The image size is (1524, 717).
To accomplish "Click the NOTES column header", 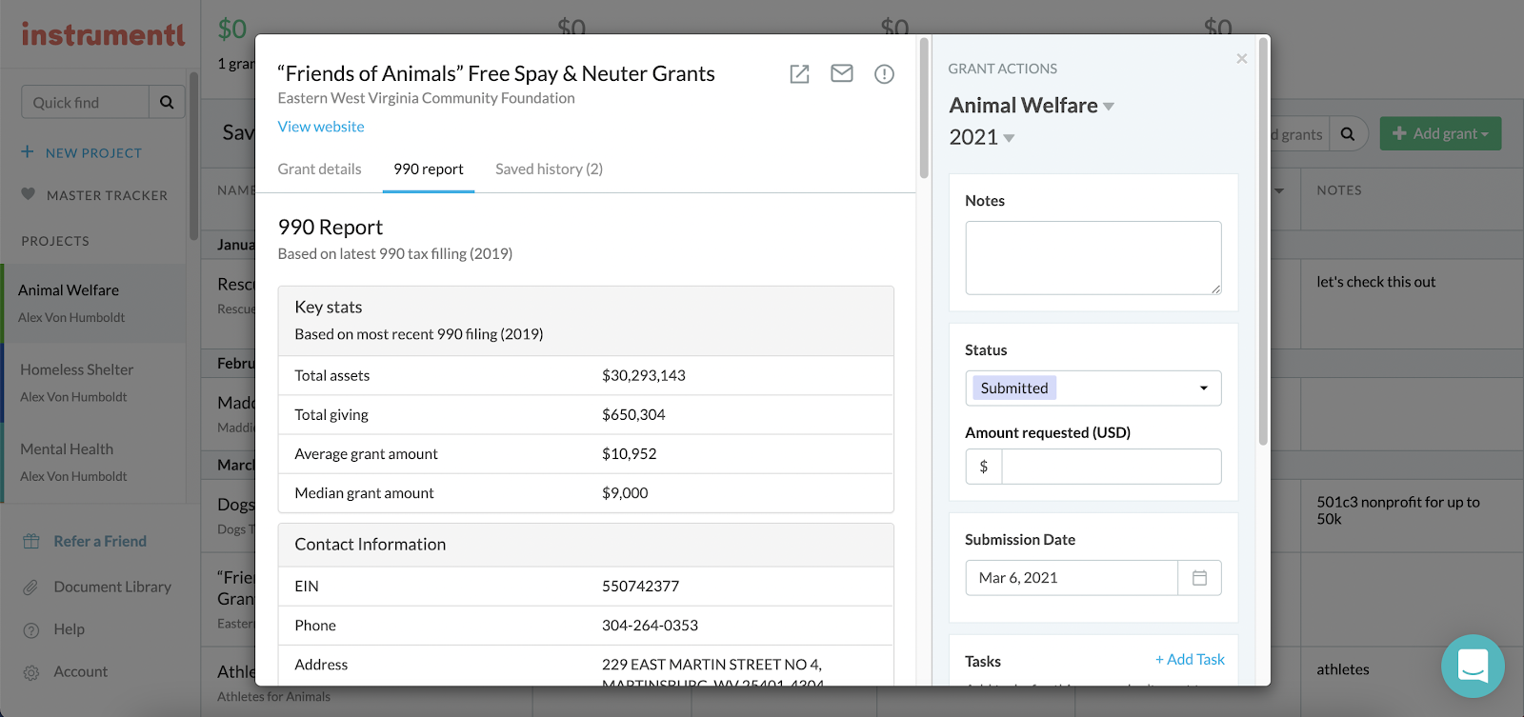I will [x=1339, y=190].
